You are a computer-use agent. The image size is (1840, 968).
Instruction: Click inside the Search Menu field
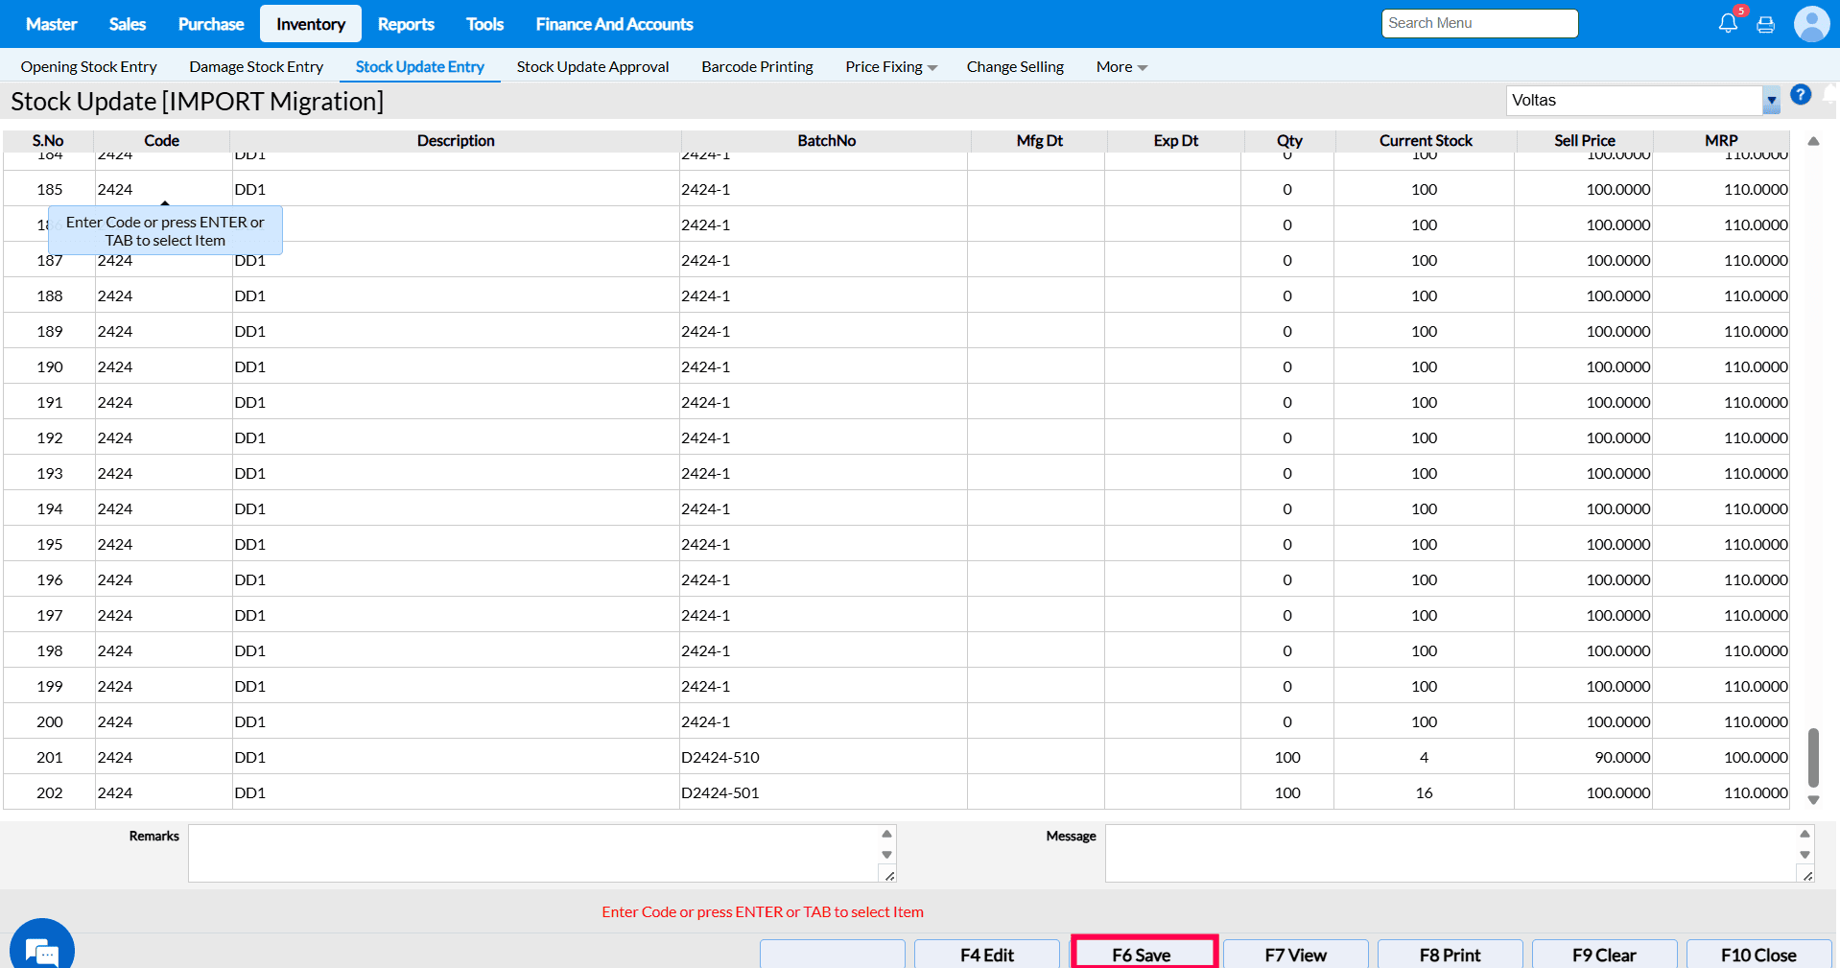[x=1478, y=23]
